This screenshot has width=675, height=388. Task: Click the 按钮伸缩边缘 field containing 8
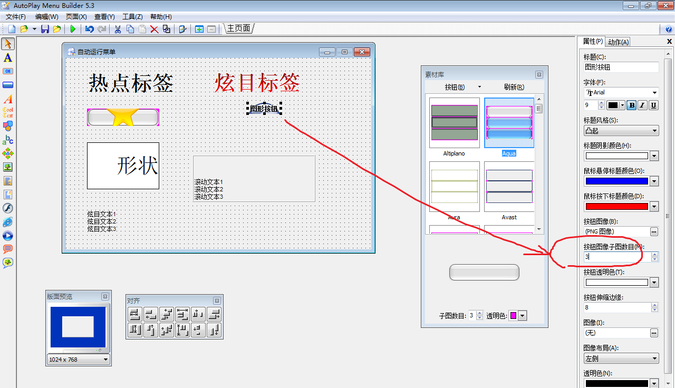[617, 307]
